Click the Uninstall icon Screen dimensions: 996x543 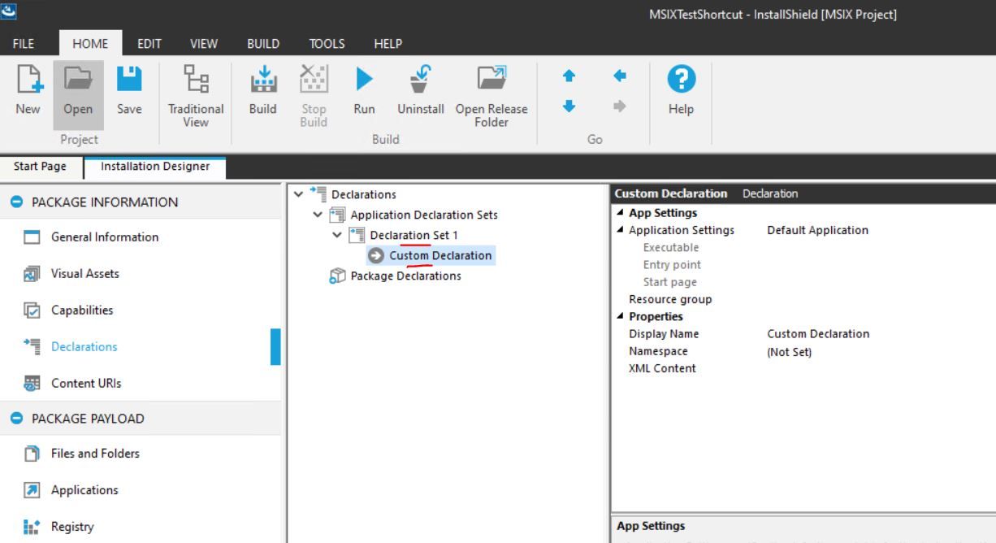click(420, 89)
